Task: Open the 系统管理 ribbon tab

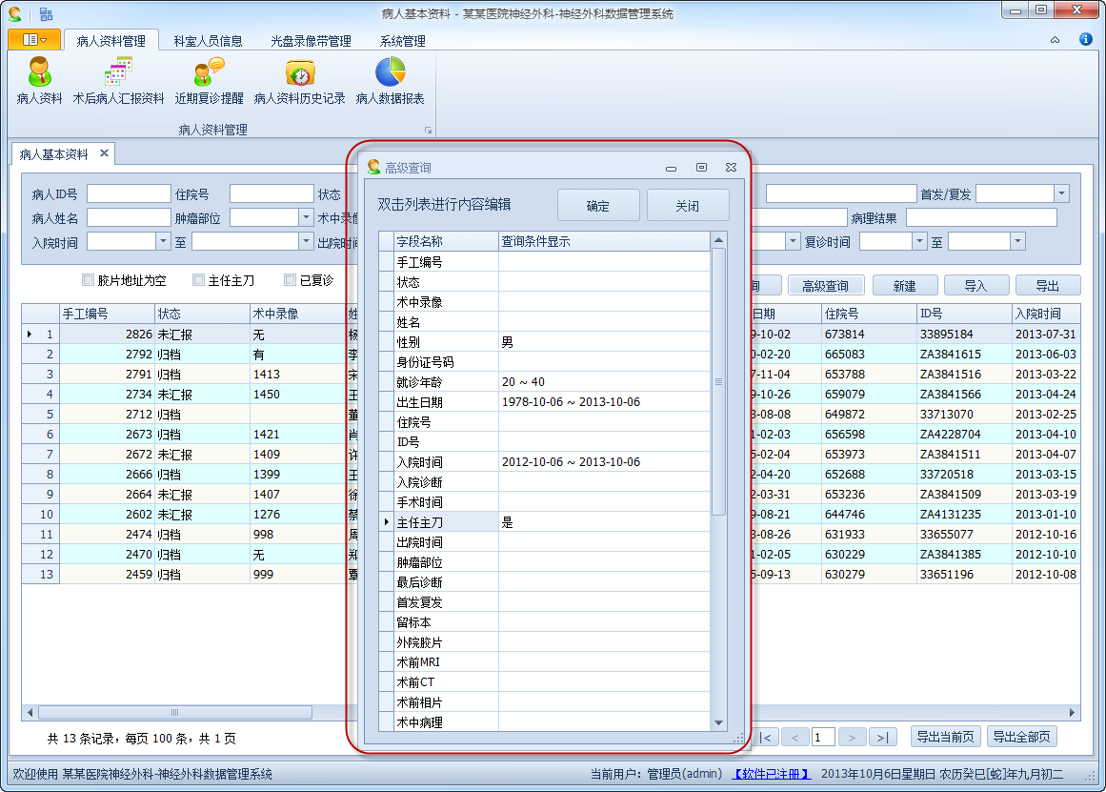Action: tap(402, 41)
